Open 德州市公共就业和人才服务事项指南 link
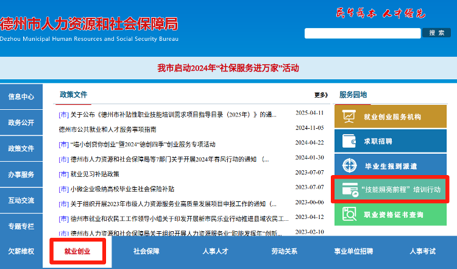 click(107, 129)
